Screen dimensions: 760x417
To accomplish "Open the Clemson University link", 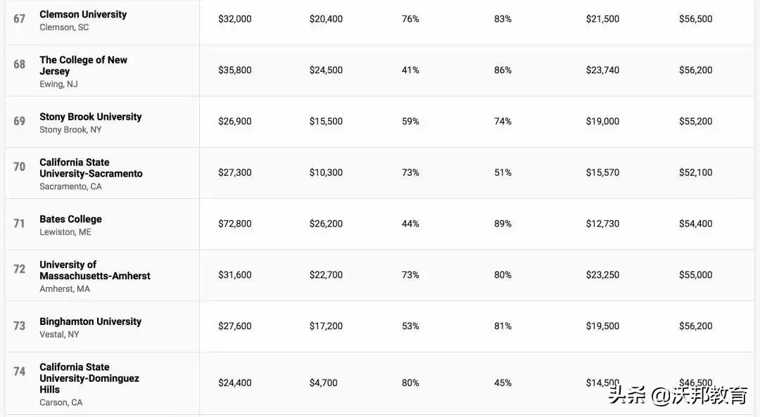I will [83, 14].
